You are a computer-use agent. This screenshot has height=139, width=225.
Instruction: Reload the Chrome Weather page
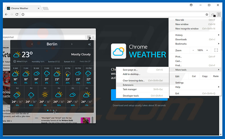17,14
